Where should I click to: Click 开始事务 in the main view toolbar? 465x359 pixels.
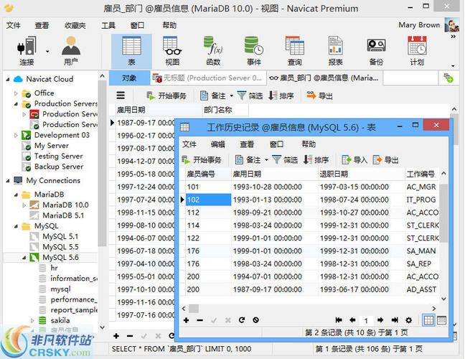pyautogui.click(x=166, y=95)
